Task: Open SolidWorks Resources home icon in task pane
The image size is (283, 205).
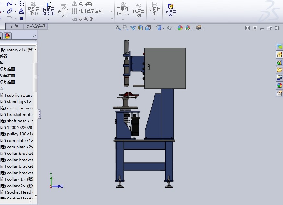Action: pyautogui.click(x=279, y=54)
